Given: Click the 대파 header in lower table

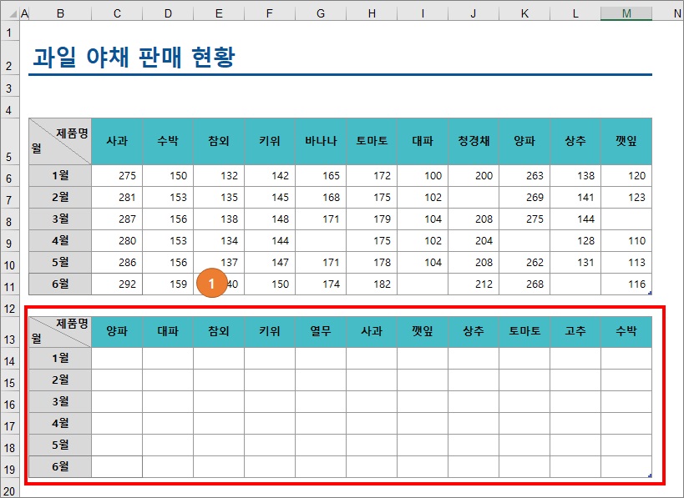Looking at the screenshot, I should [168, 331].
